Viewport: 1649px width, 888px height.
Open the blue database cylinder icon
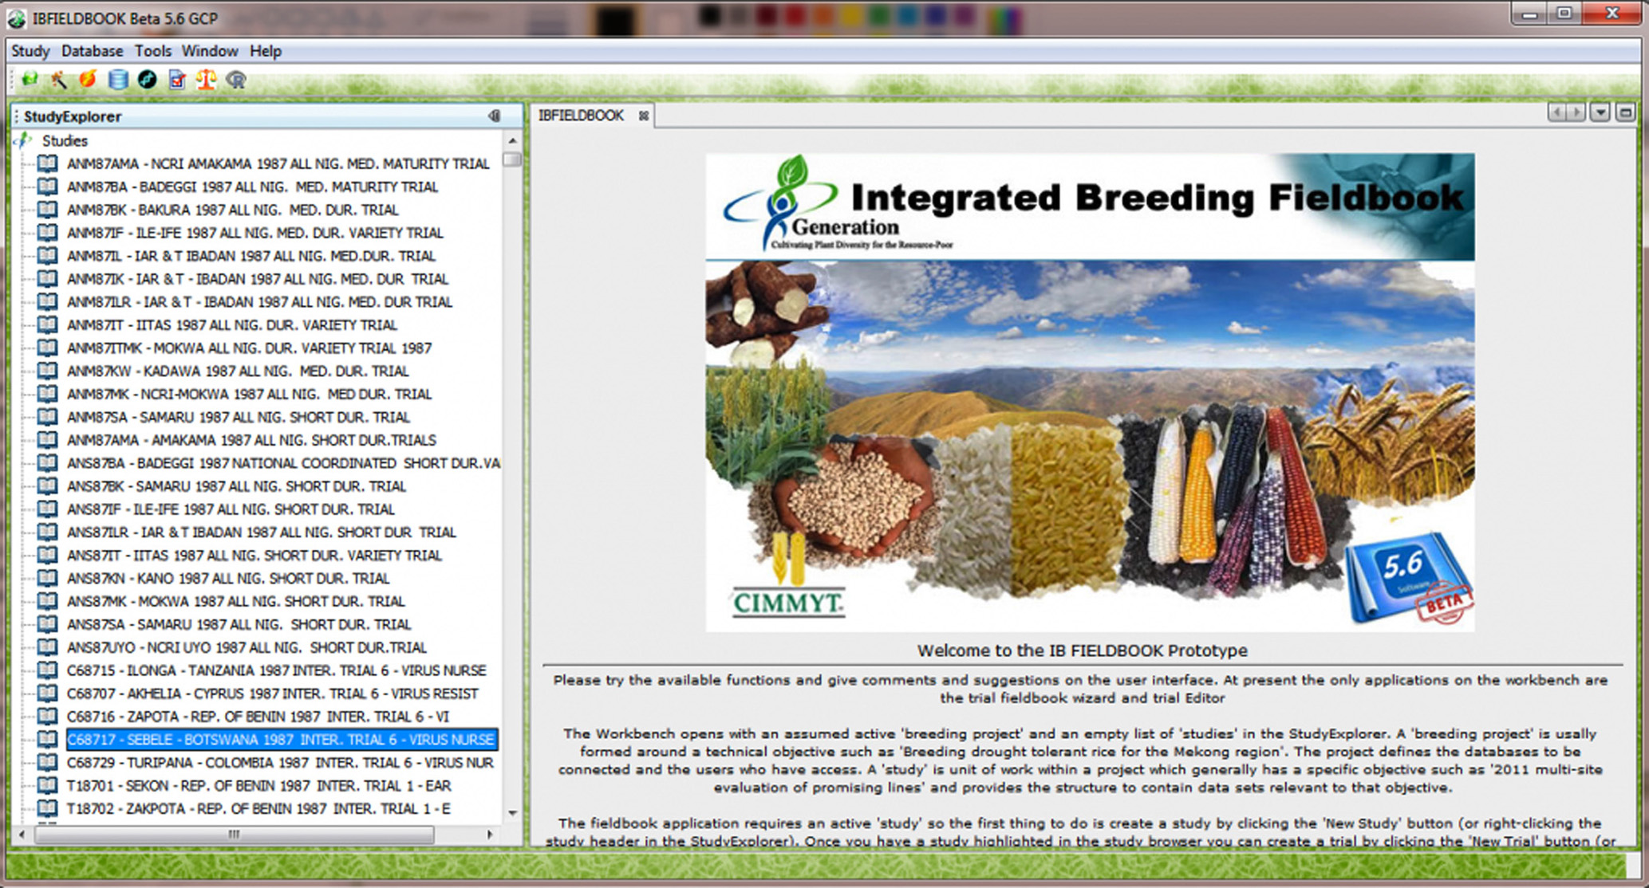(x=118, y=79)
